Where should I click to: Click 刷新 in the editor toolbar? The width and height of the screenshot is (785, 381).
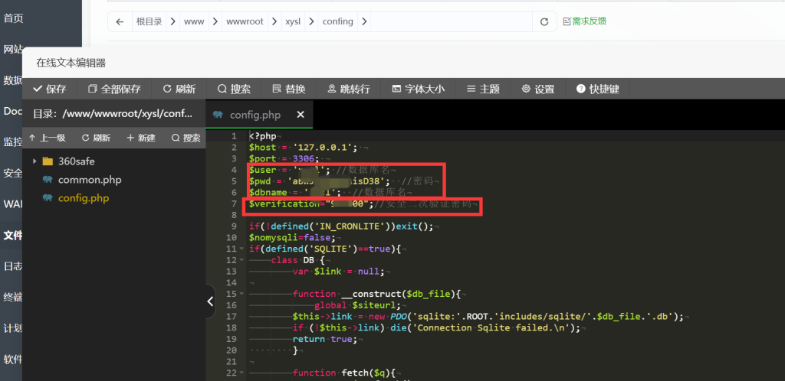179,89
